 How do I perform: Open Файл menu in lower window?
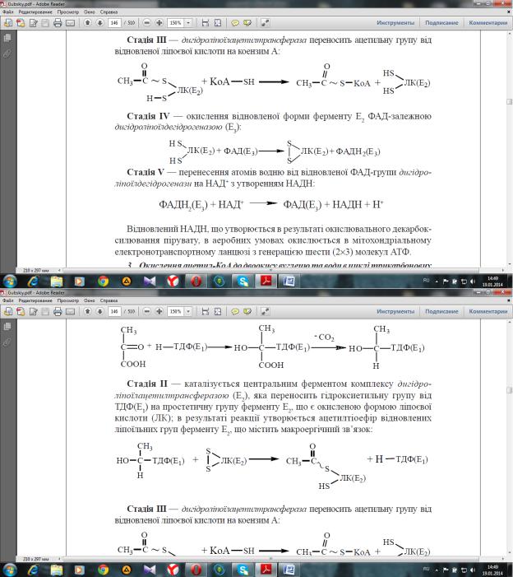[x=8, y=300]
